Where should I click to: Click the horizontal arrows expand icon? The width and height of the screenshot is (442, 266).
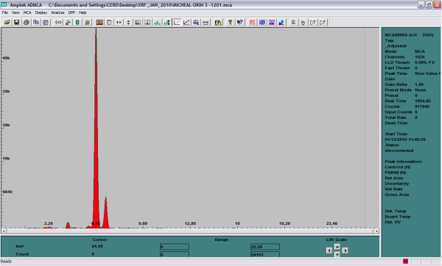pyautogui.click(x=119, y=22)
